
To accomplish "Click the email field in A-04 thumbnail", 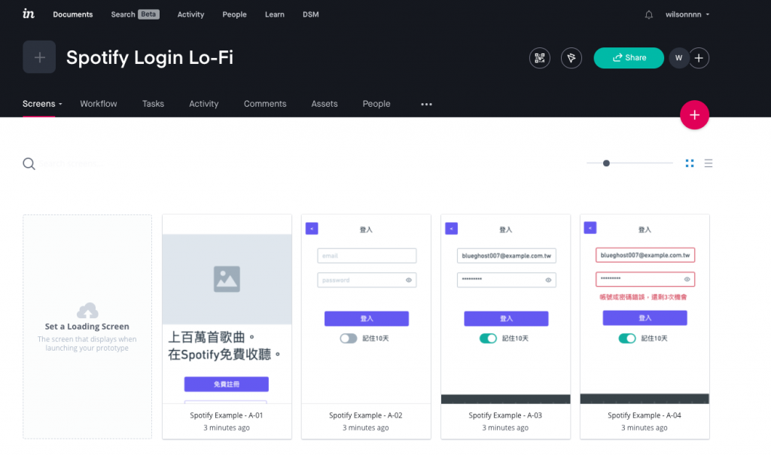I will (645, 255).
